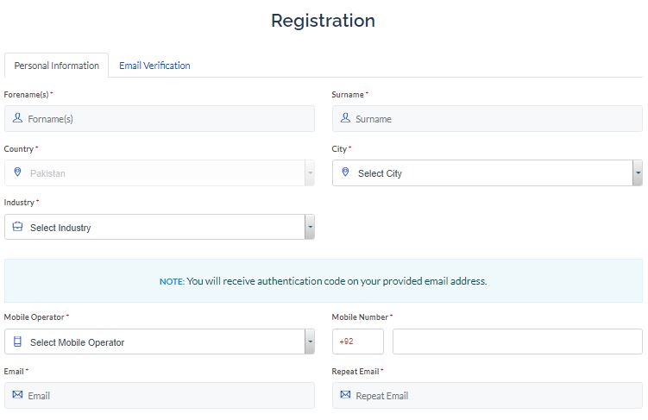Open the Select City dropdown arrow
The image size is (648, 420).
[x=638, y=172]
